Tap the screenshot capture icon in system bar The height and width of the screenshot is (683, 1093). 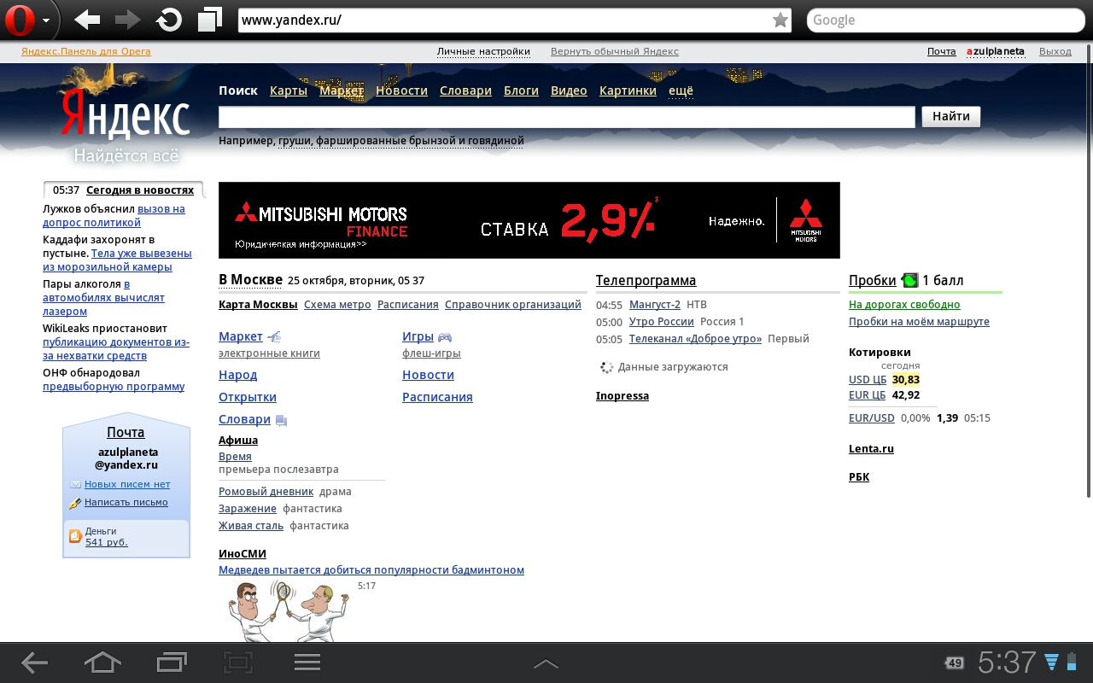pyautogui.click(x=238, y=663)
